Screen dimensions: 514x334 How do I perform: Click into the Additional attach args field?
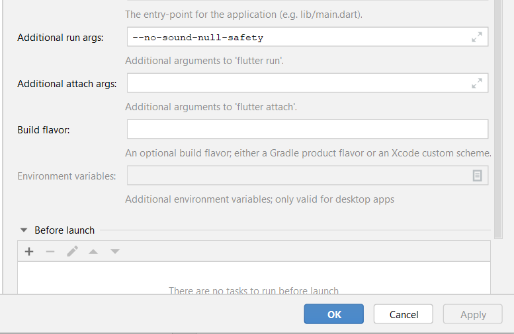coord(298,83)
